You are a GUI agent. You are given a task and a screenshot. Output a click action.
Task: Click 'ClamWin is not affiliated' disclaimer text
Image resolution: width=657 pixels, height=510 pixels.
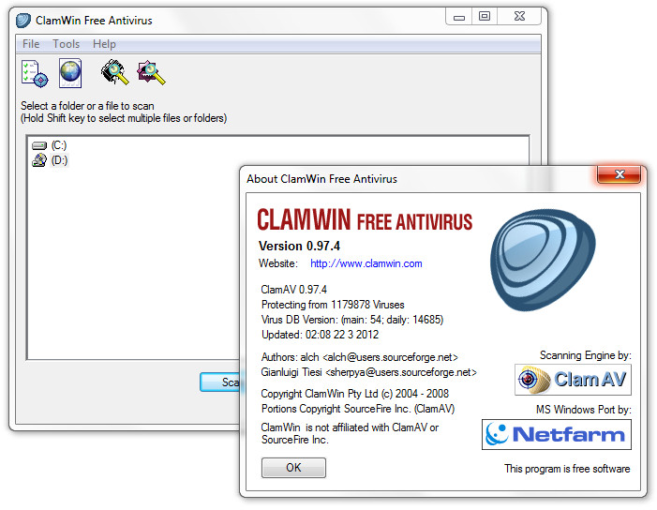tap(350, 433)
